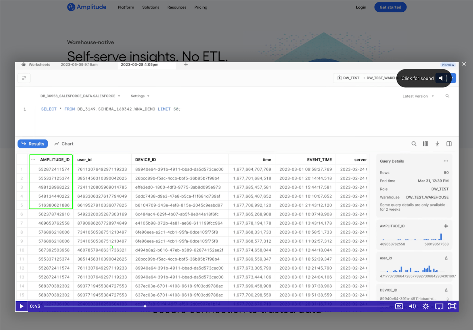Seek on the video progress bar
The height and width of the screenshot is (330, 473).
click(217, 306)
